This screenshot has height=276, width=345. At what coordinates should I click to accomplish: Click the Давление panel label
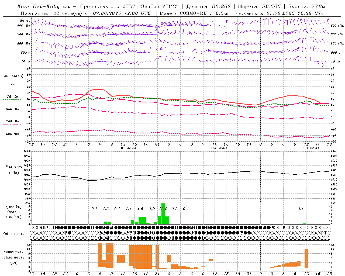[x=14, y=167]
